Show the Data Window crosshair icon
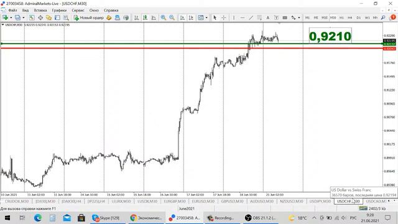The height and width of the screenshot is (224, 398). click(40, 17)
